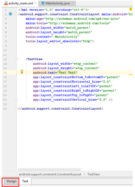Click the closing ConstraintLayout tag on line 23
Viewport: 135px width, 187px height.
coord(61,109)
